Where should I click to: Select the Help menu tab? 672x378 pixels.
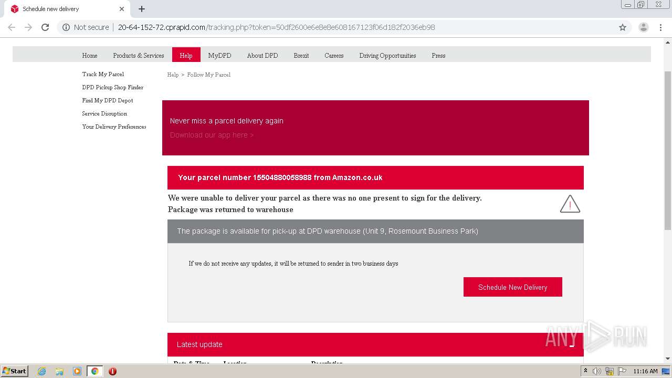coord(186,55)
